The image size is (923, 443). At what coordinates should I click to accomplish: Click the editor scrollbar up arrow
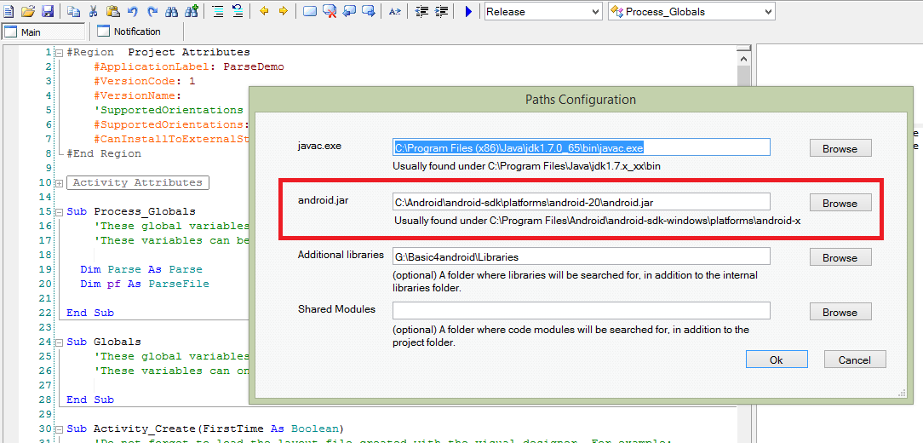tap(742, 58)
